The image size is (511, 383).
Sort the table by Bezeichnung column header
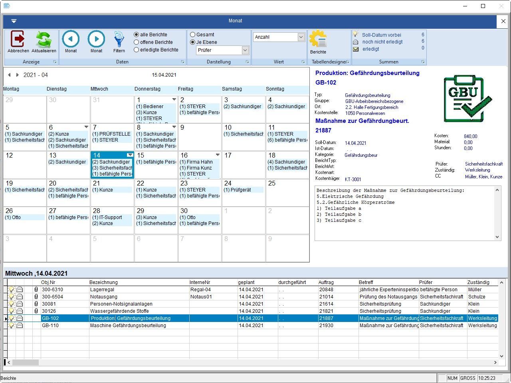tap(104, 282)
